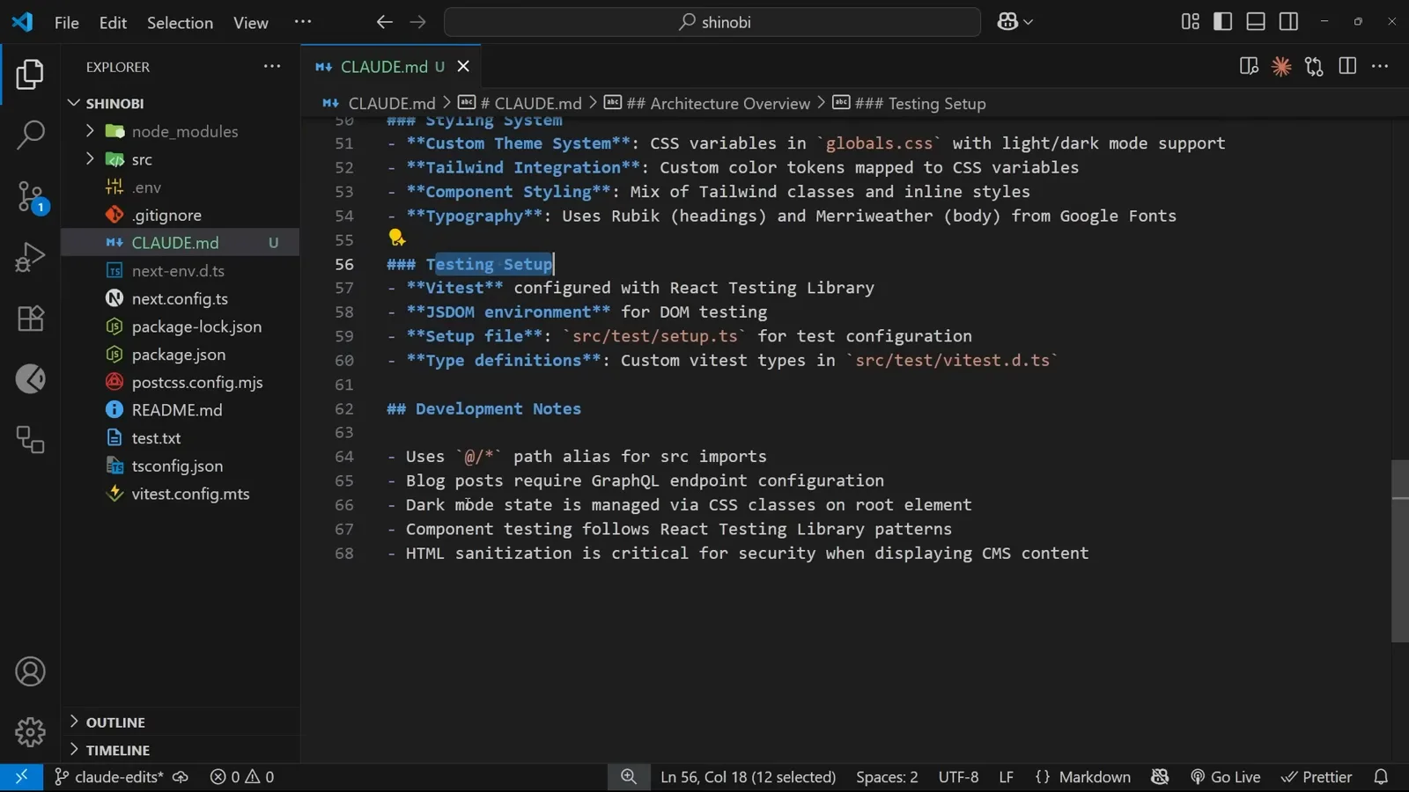Open the connected-squares view icon above Accounts
This screenshot has width=1409, height=792.
click(30, 439)
